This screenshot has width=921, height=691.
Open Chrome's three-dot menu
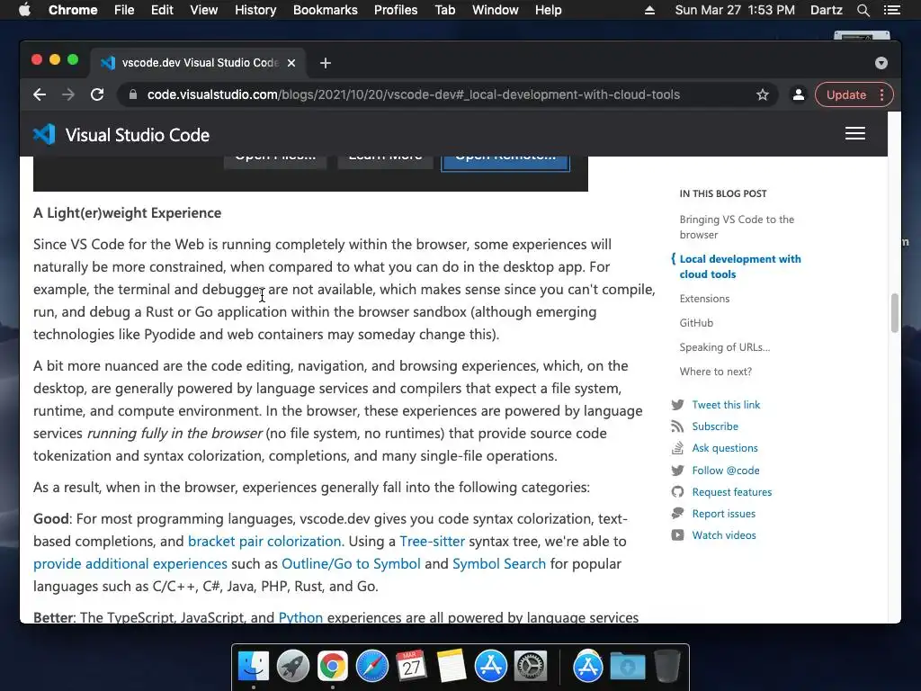pyautogui.click(x=881, y=94)
